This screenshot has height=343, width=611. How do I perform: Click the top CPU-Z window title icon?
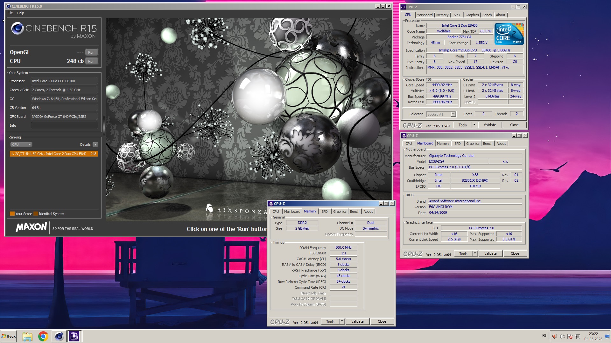pyautogui.click(x=403, y=7)
